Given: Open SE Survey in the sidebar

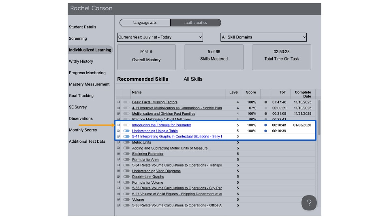Looking at the screenshot, I should (x=78, y=107).
